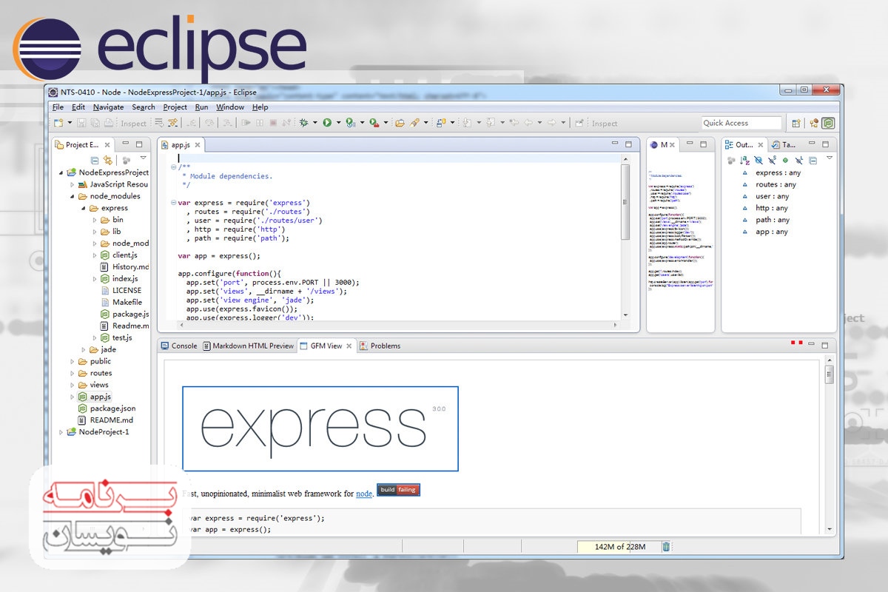Collapse the node_modules folder
This screenshot has height=592, width=888.
click(x=73, y=196)
